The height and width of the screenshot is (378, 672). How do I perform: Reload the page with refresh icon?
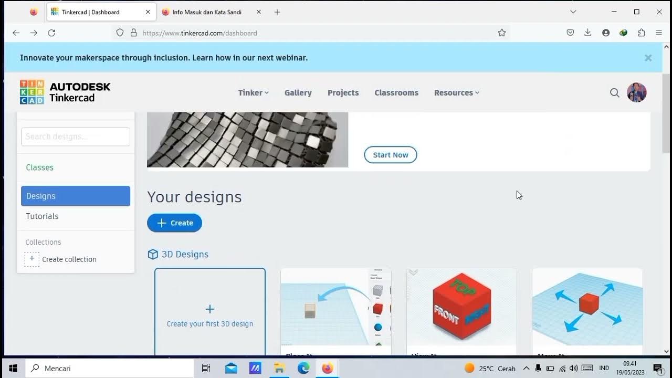pyautogui.click(x=51, y=33)
